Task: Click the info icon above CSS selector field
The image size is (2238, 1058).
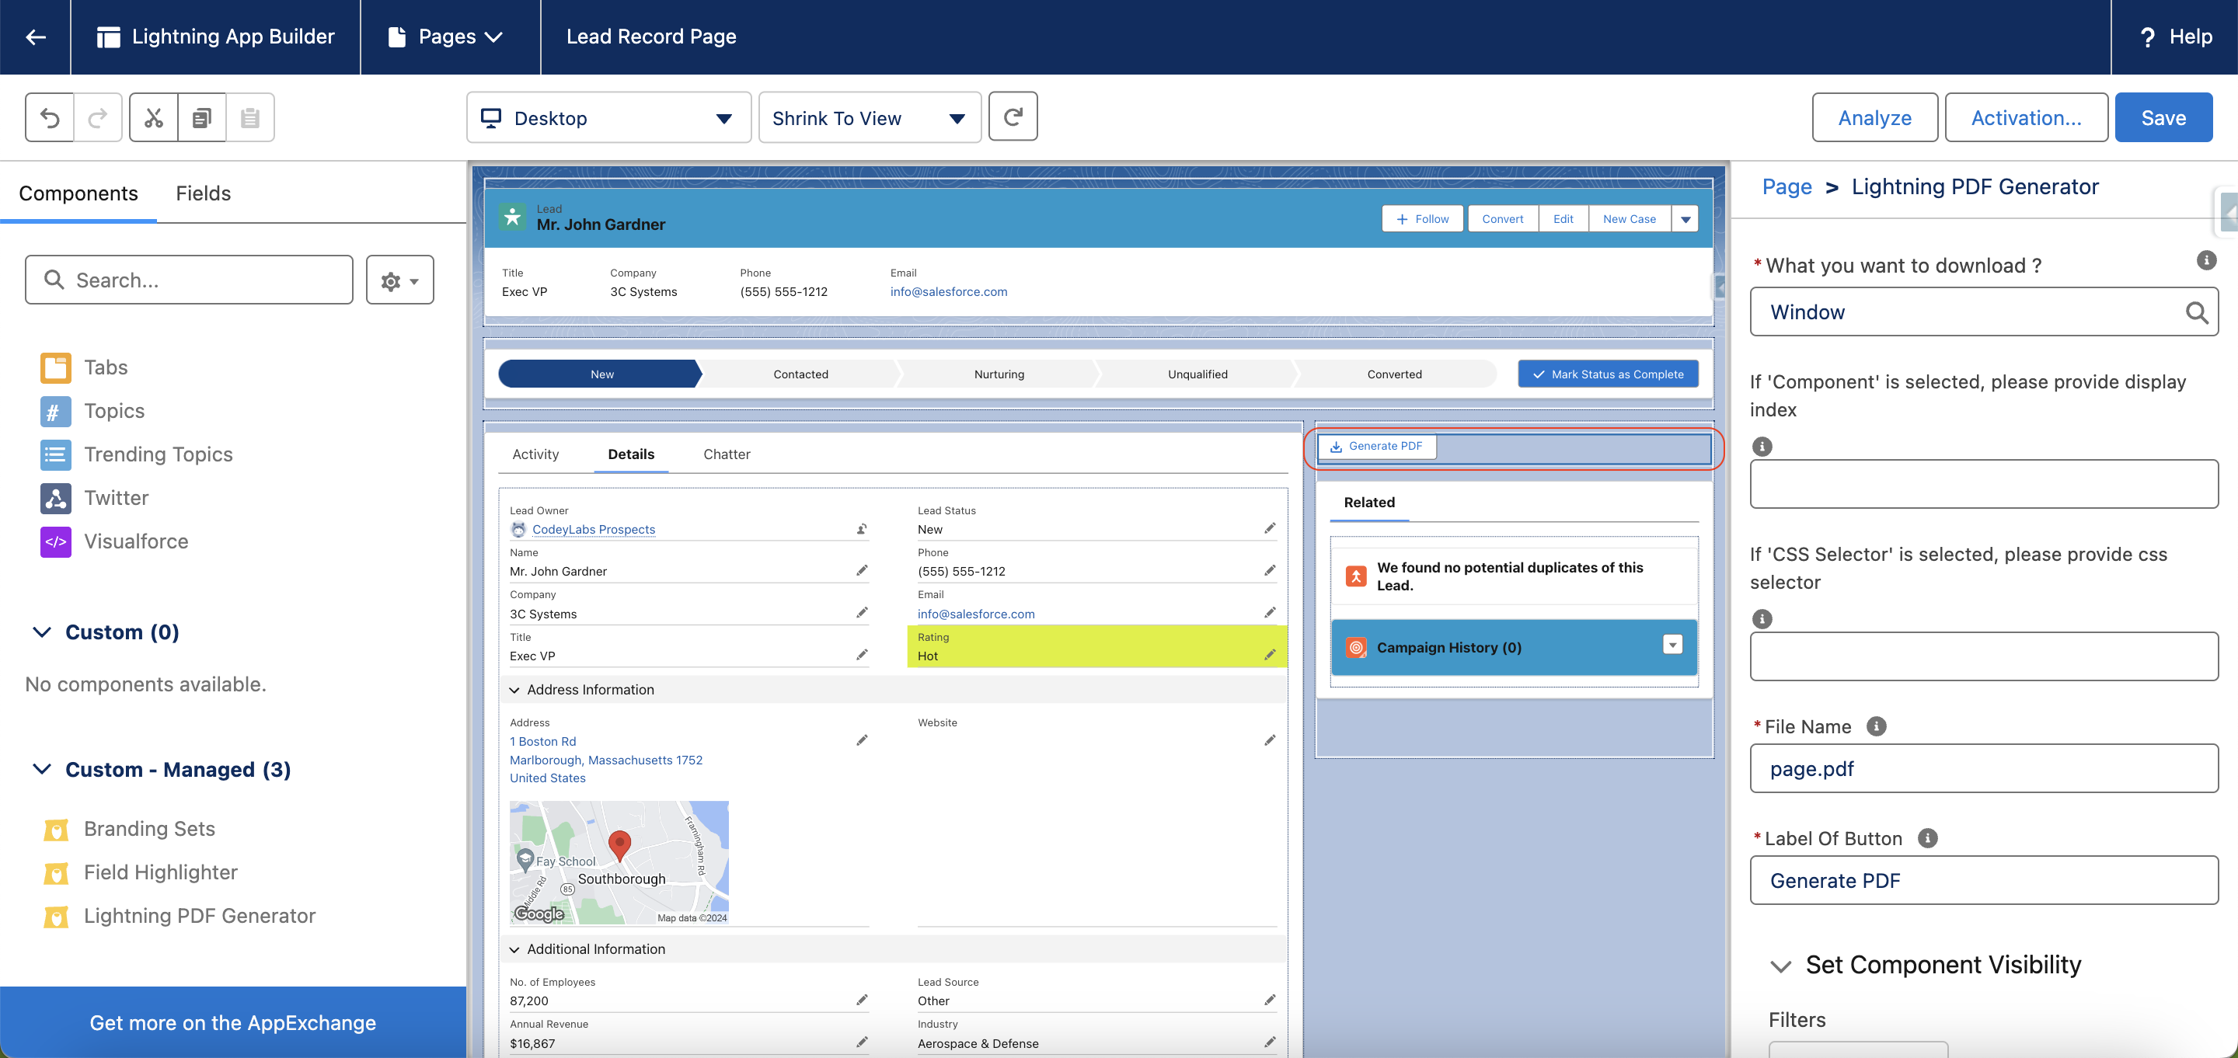Action: point(1762,618)
